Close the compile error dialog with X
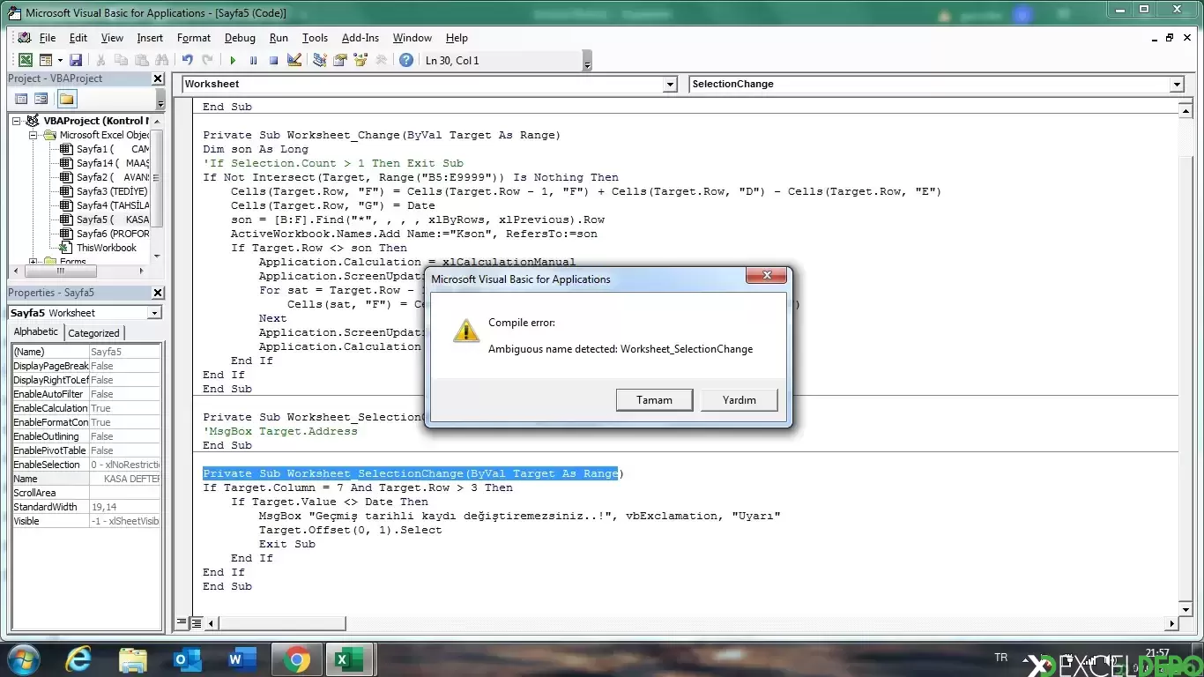 tap(766, 276)
